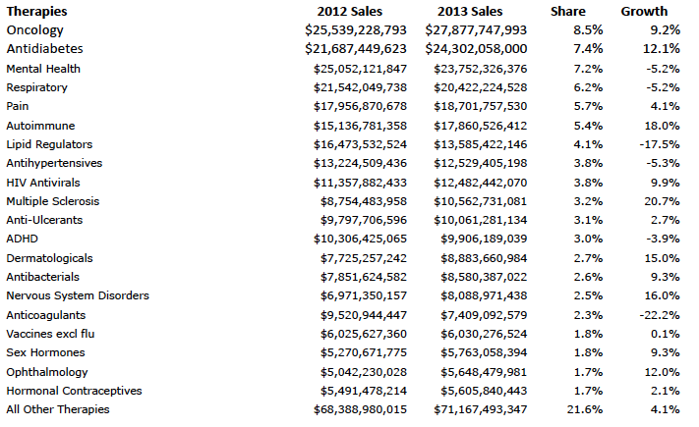Click Autoimmune 2012 sales figure
The width and height of the screenshot is (699, 427).
[360, 126]
